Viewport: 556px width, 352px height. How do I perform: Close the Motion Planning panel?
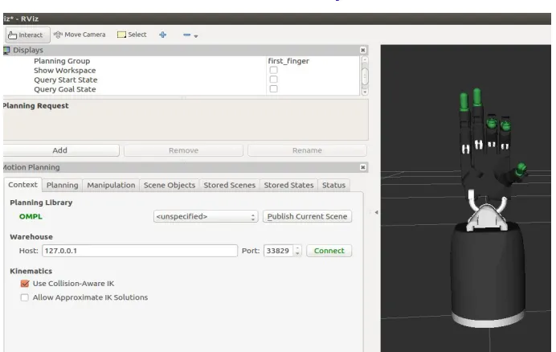[362, 167]
